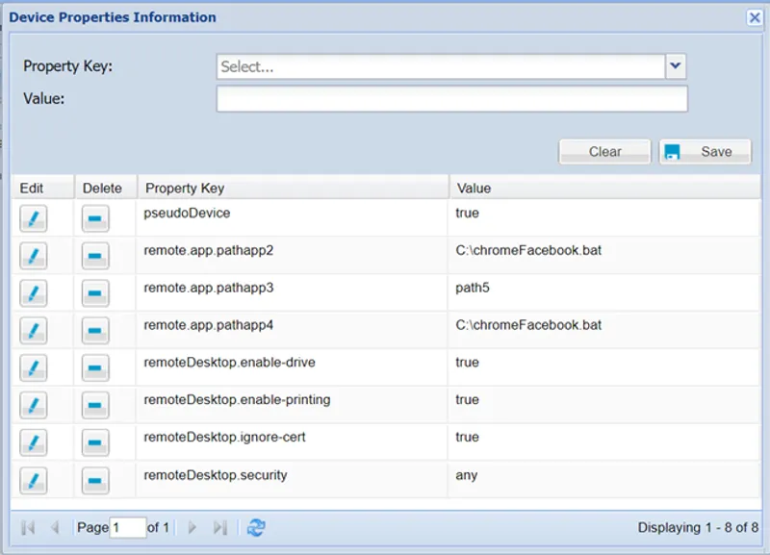Advance to the next page
The image size is (770, 555).
click(192, 527)
